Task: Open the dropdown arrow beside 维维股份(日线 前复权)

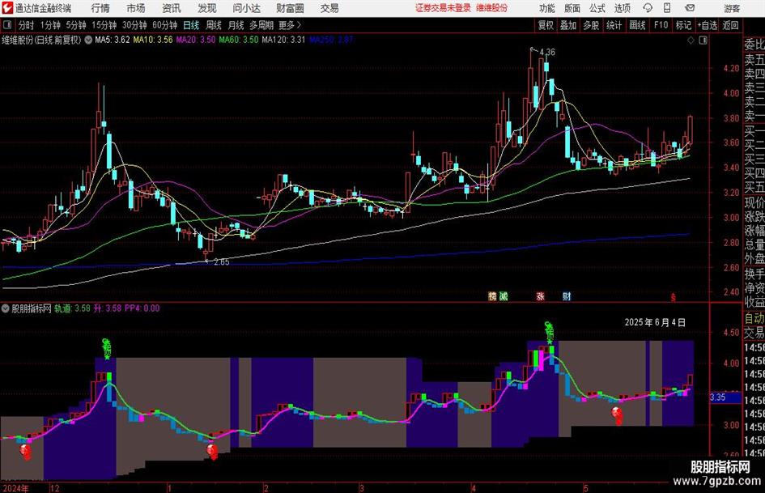Action: 88,40
